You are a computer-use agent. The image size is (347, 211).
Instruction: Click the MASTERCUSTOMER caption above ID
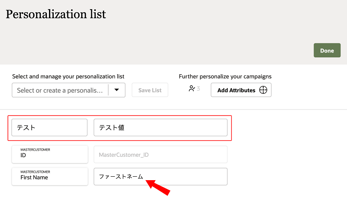click(x=35, y=149)
